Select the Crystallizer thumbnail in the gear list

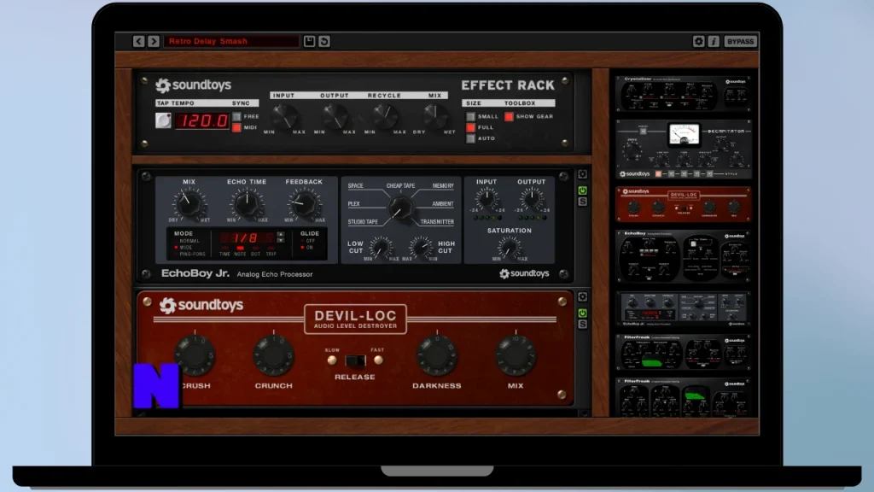[684, 94]
